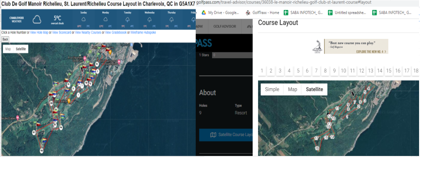Select hole 18 button above GolfPass map

tap(416, 71)
